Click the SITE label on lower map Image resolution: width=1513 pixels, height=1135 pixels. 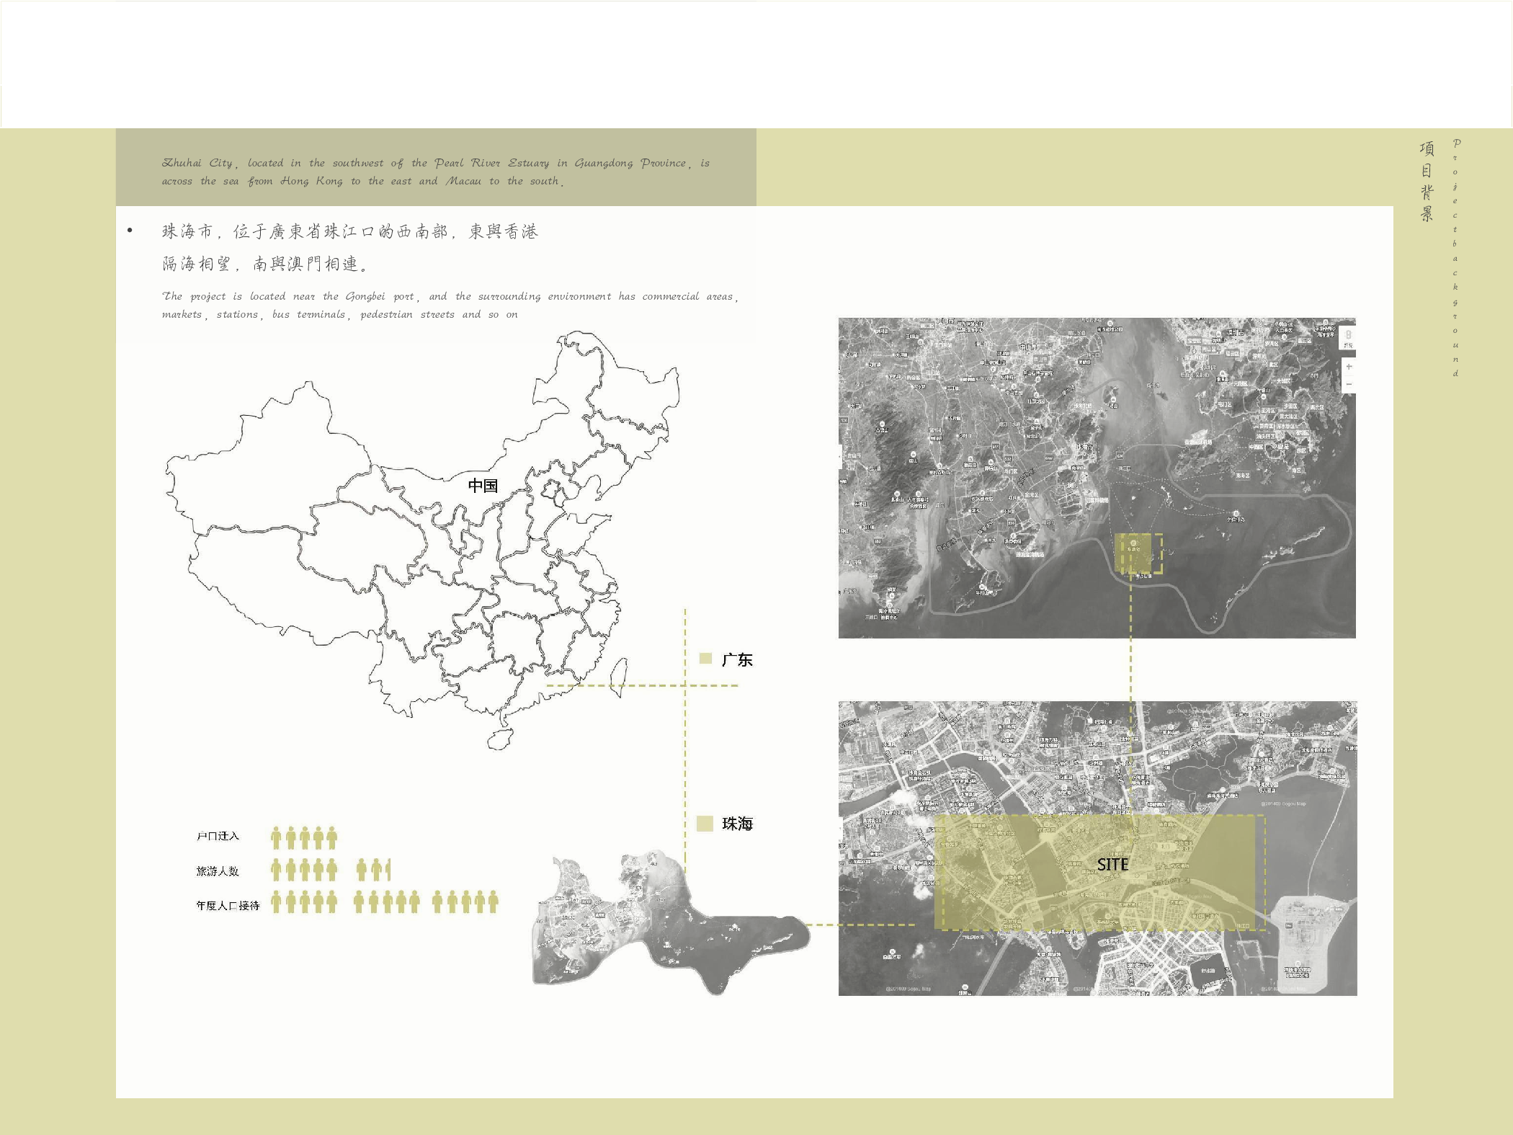click(1112, 865)
